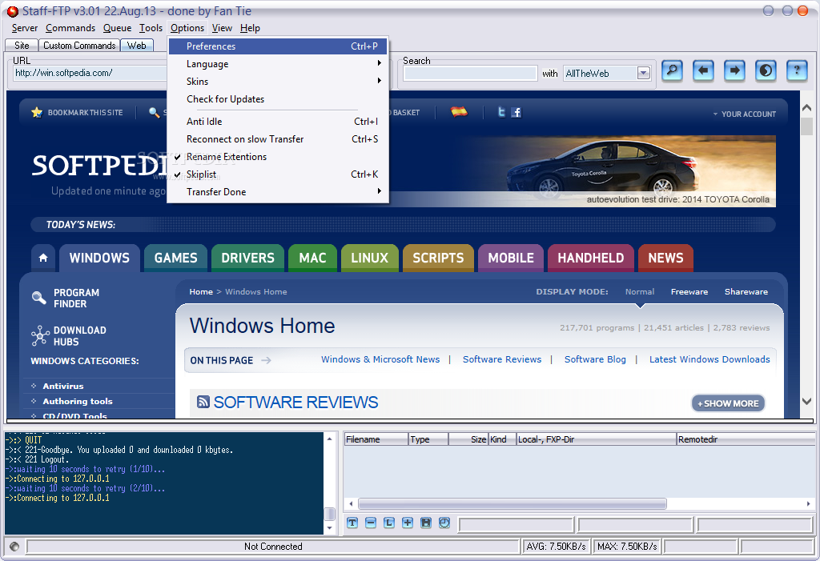The width and height of the screenshot is (820, 561).
Task: Open Latest Windows Downloads link
Action: click(709, 359)
